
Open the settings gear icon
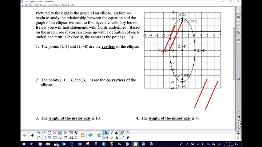point(238,133)
